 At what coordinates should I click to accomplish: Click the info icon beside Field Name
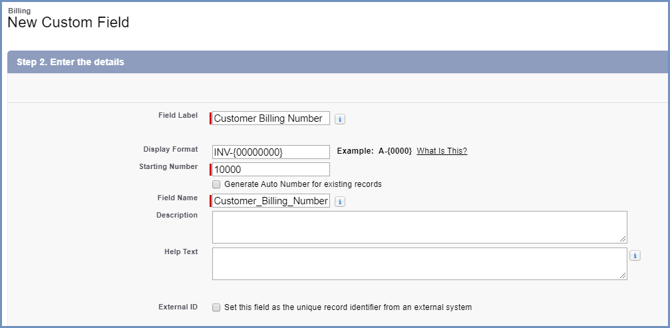(x=340, y=202)
